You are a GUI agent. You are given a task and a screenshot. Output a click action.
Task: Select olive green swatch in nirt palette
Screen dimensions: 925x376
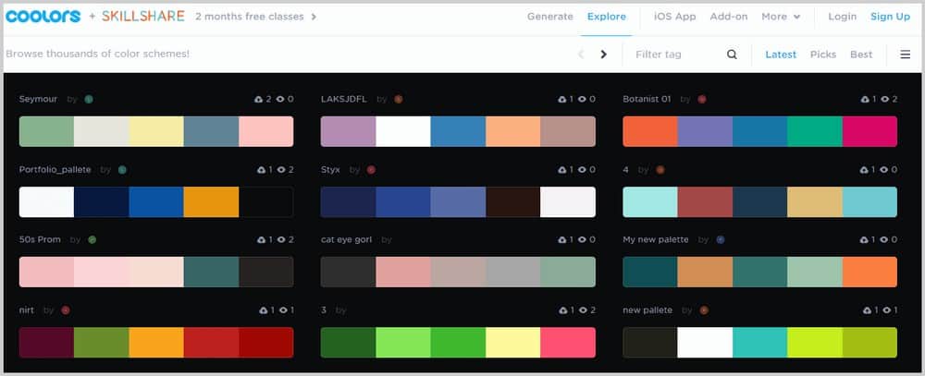tap(102, 343)
